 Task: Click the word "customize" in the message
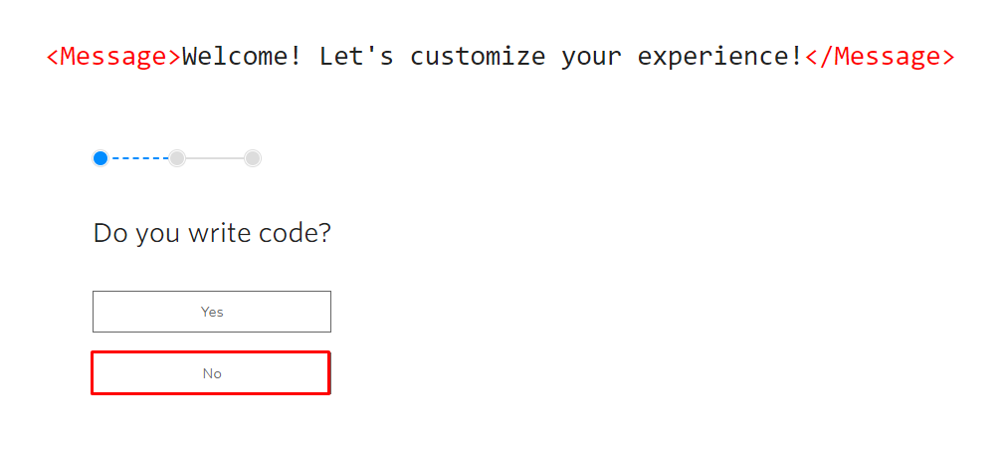click(478, 57)
